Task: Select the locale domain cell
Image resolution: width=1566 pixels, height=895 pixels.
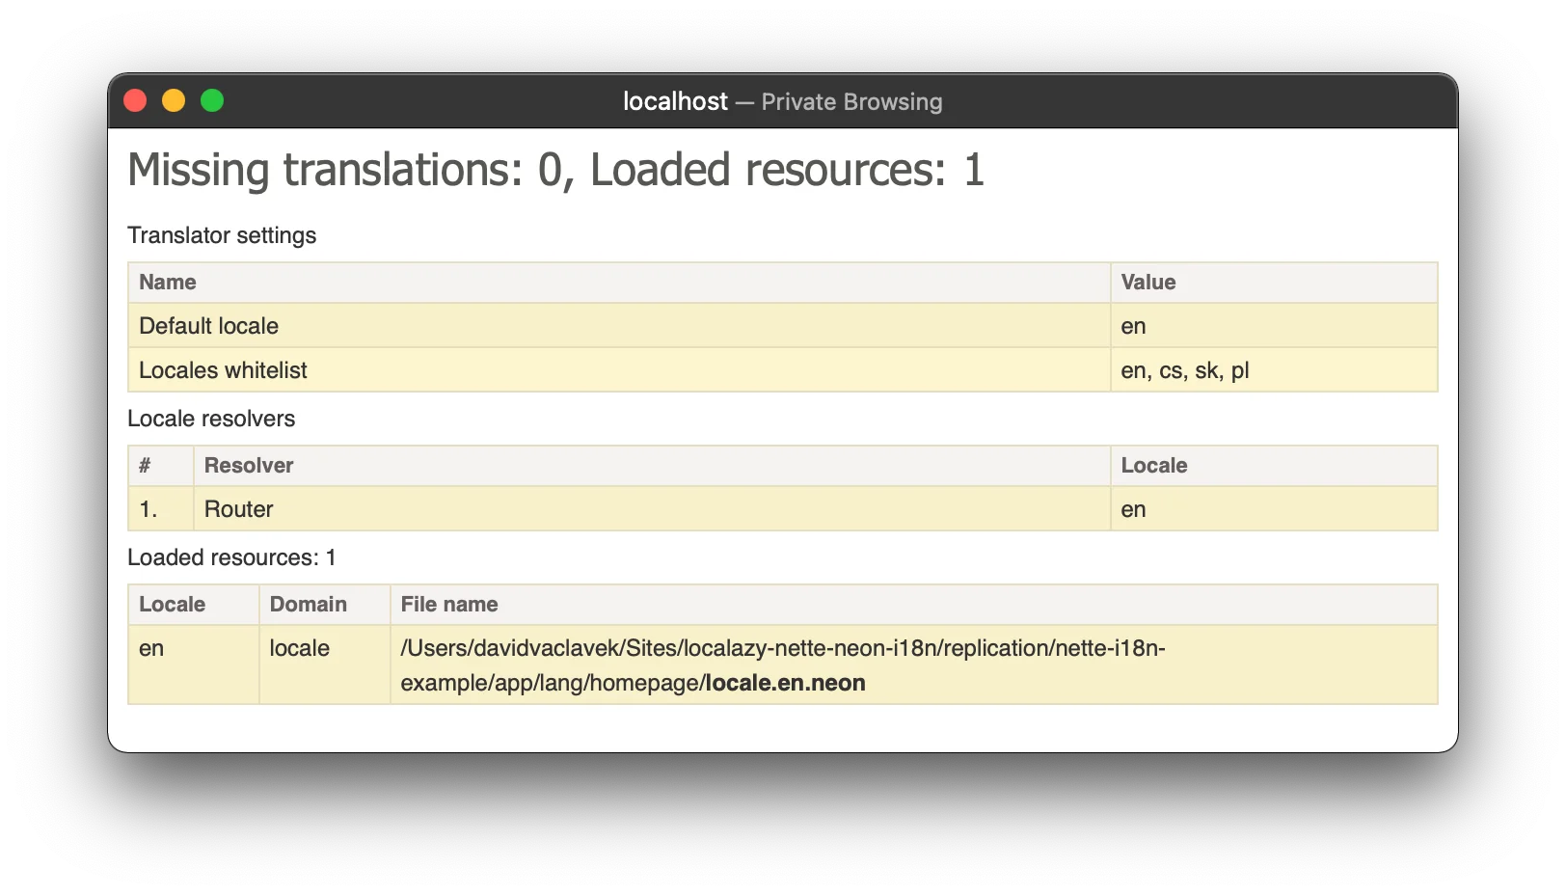Action: pos(300,648)
